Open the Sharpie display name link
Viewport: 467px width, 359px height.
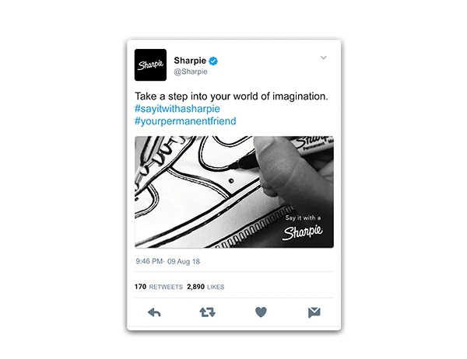[x=190, y=61]
